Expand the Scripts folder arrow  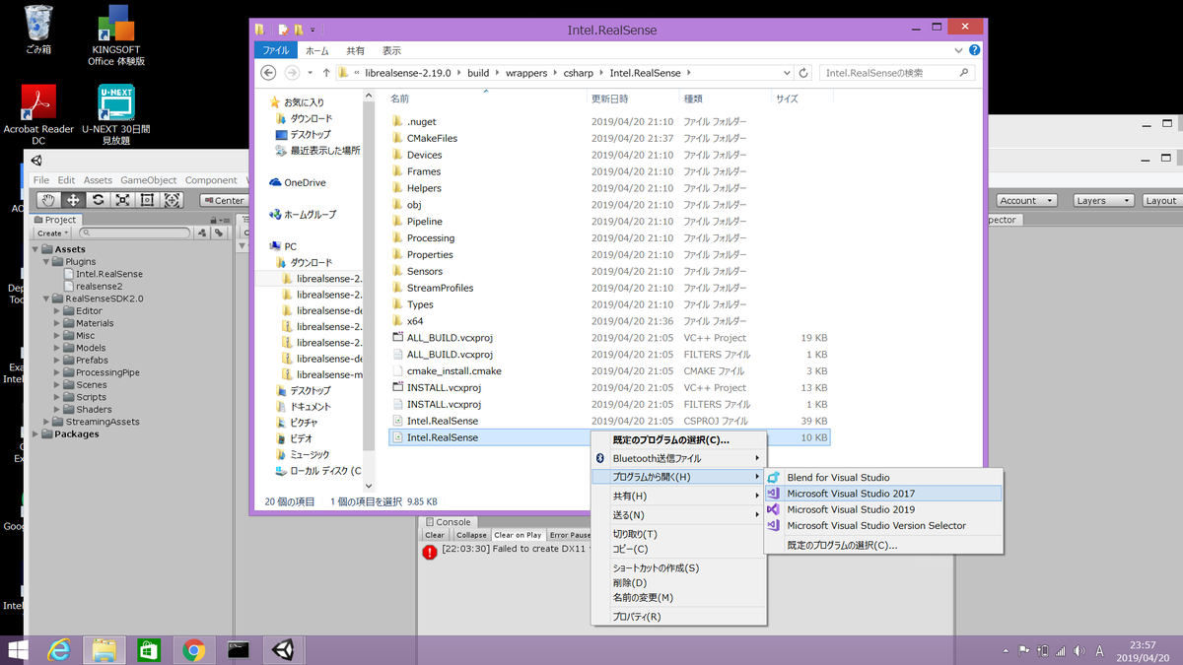tap(57, 397)
